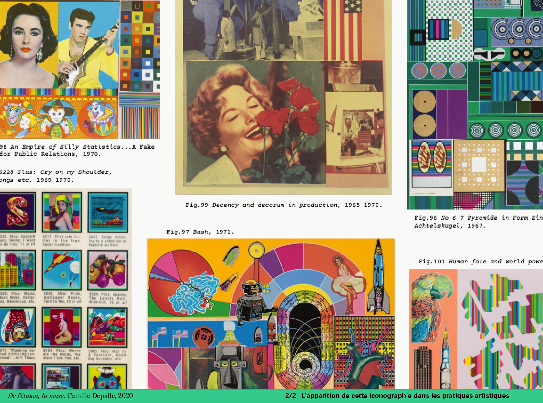Image resolution: width=543 pixels, height=403 pixels.
Task: Select stamp text '5546. Also: Pride'
Action: pos(62,297)
